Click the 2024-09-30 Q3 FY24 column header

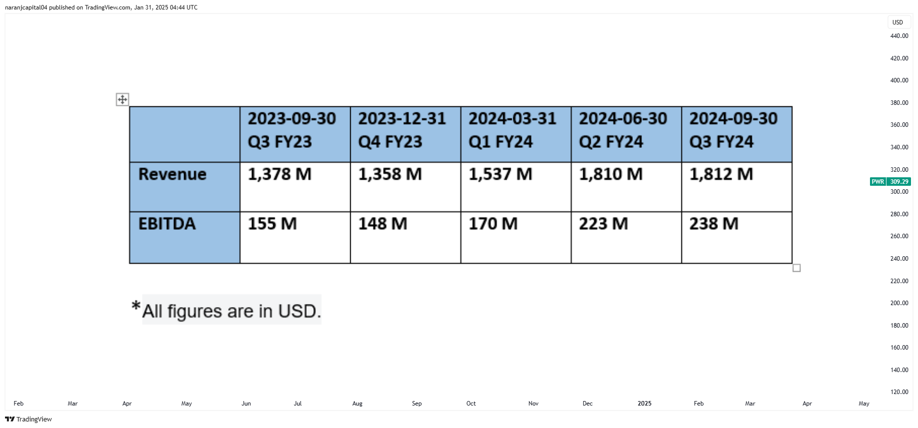click(x=737, y=134)
